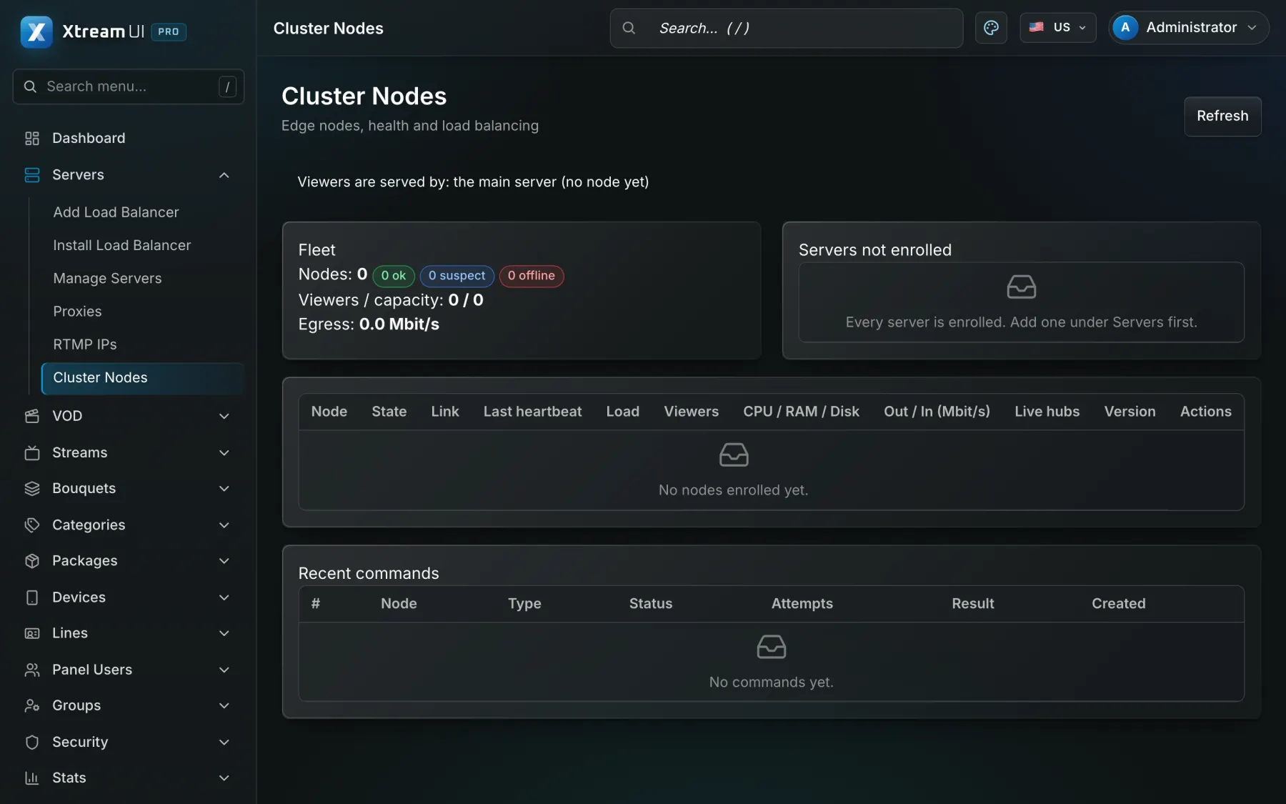Click the Refresh button
Image resolution: width=1286 pixels, height=804 pixels.
(x=1222, y=116)
